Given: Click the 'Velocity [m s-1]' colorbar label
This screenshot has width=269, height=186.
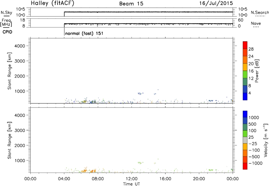Looking at the screenshot, I should [x=266, y=140].
